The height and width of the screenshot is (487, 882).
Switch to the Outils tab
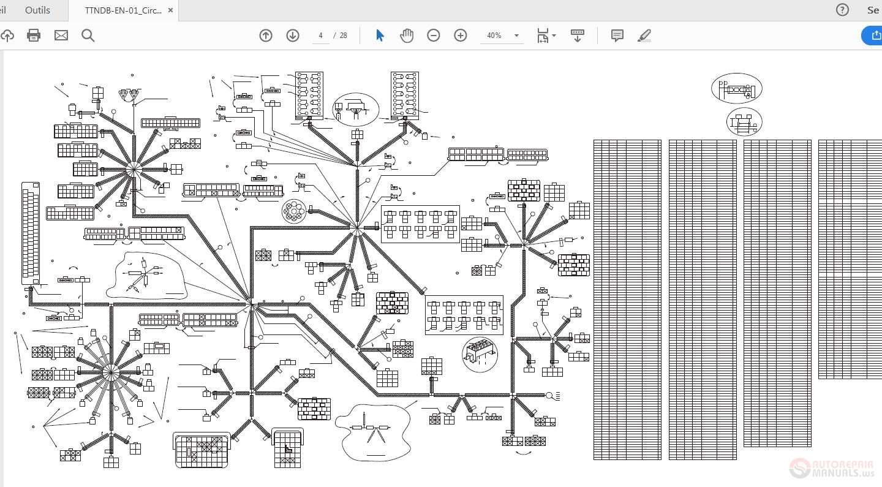pyautogui.click(x=38, y=10)
